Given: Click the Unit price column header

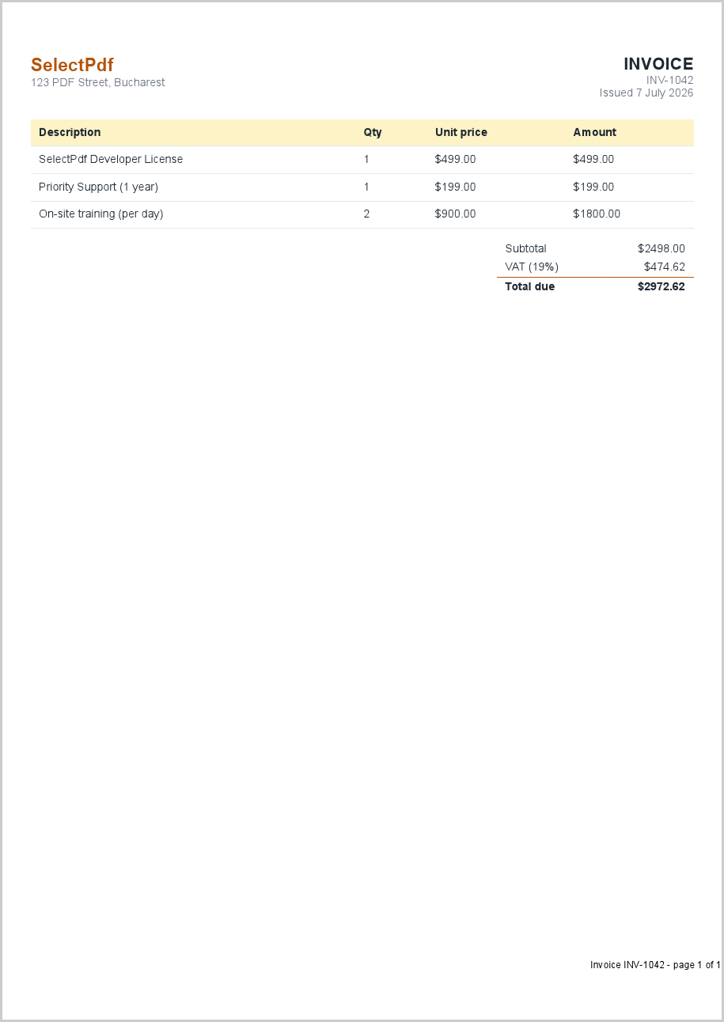Looking at the screenshot, I should [461, 132].
